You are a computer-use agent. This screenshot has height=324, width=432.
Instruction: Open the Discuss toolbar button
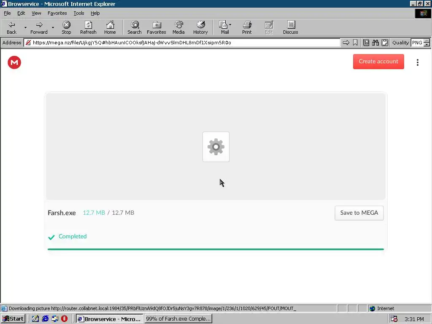coord(290,27)
